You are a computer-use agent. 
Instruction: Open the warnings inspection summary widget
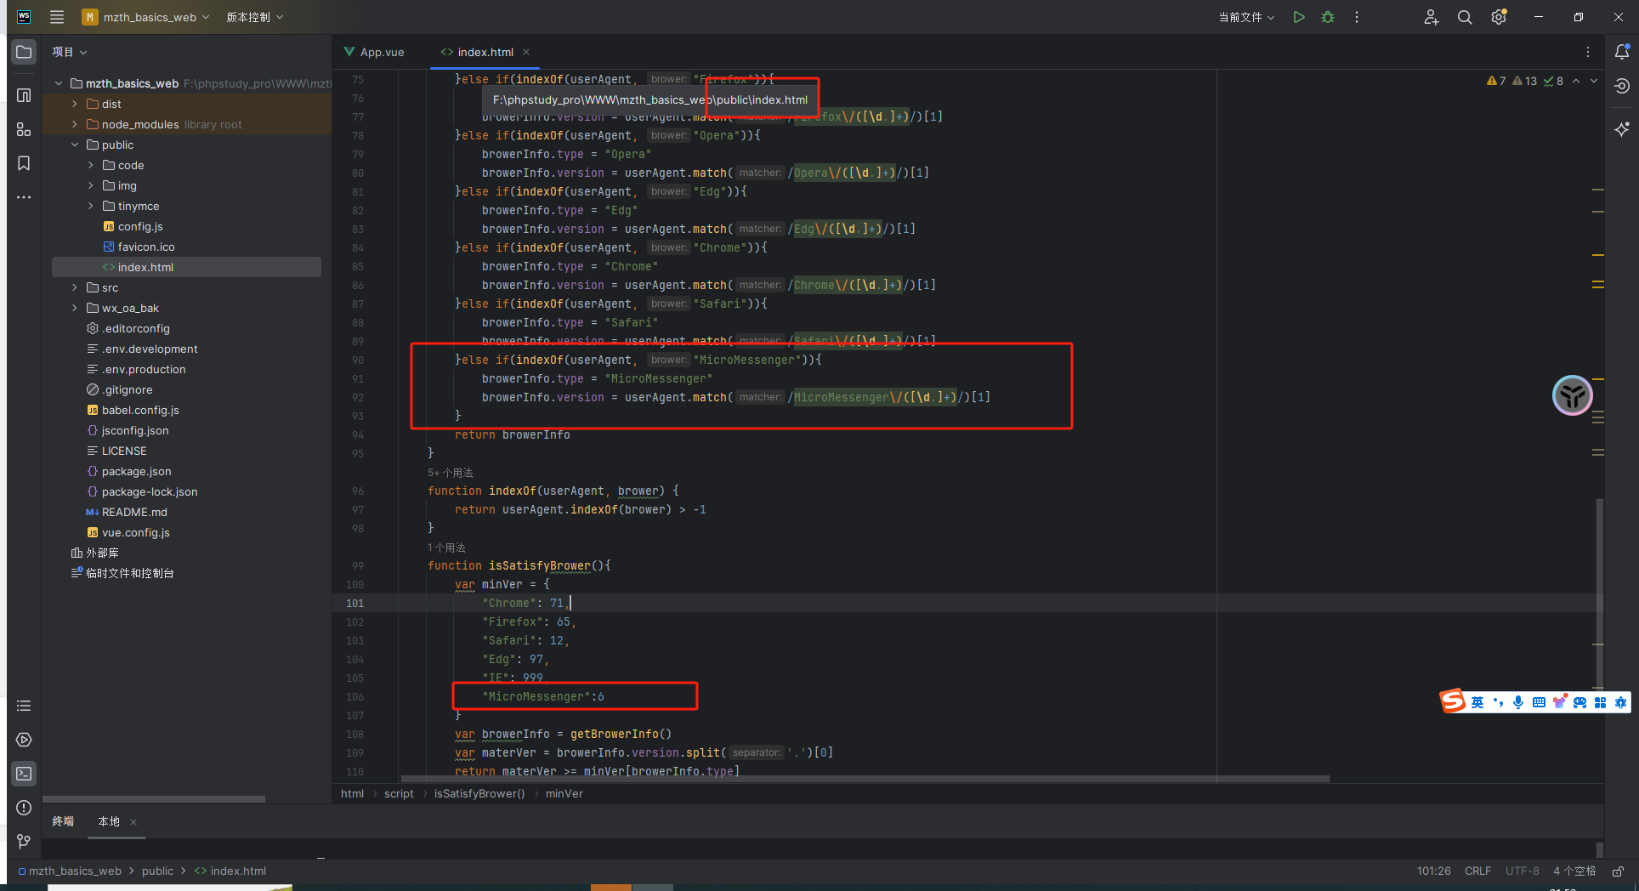click(1525, 81)
